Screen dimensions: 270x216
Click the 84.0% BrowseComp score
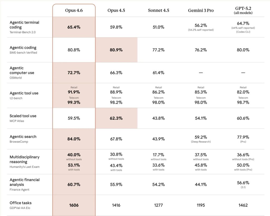[x=74, y=139]
